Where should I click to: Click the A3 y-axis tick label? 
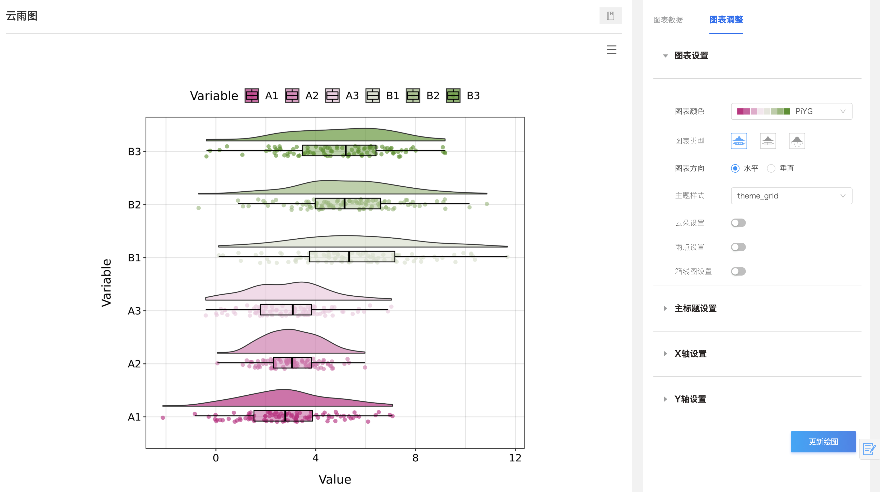coord(134,311)
